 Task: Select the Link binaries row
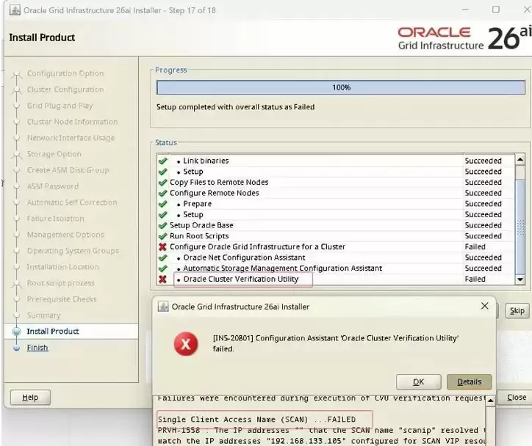[336, 161]
